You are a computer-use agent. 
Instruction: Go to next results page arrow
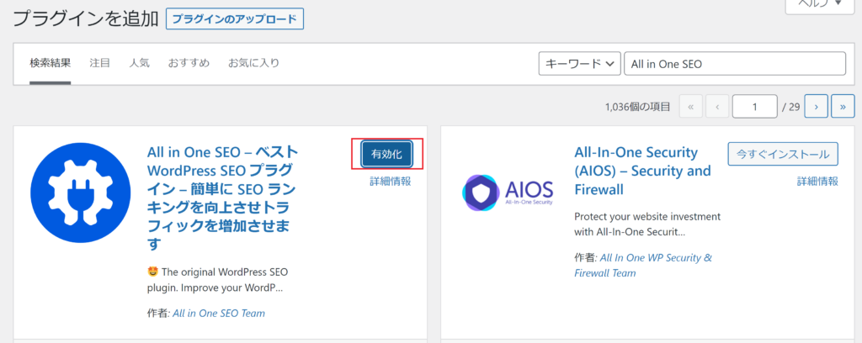coord(816,107)
